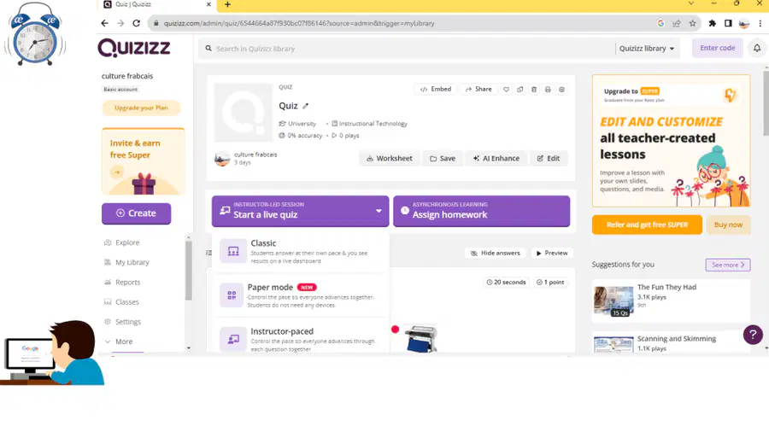This screenshot has width=769, height=432.
Task: Click the Google icon in address bar
Action: pos(660,23)
